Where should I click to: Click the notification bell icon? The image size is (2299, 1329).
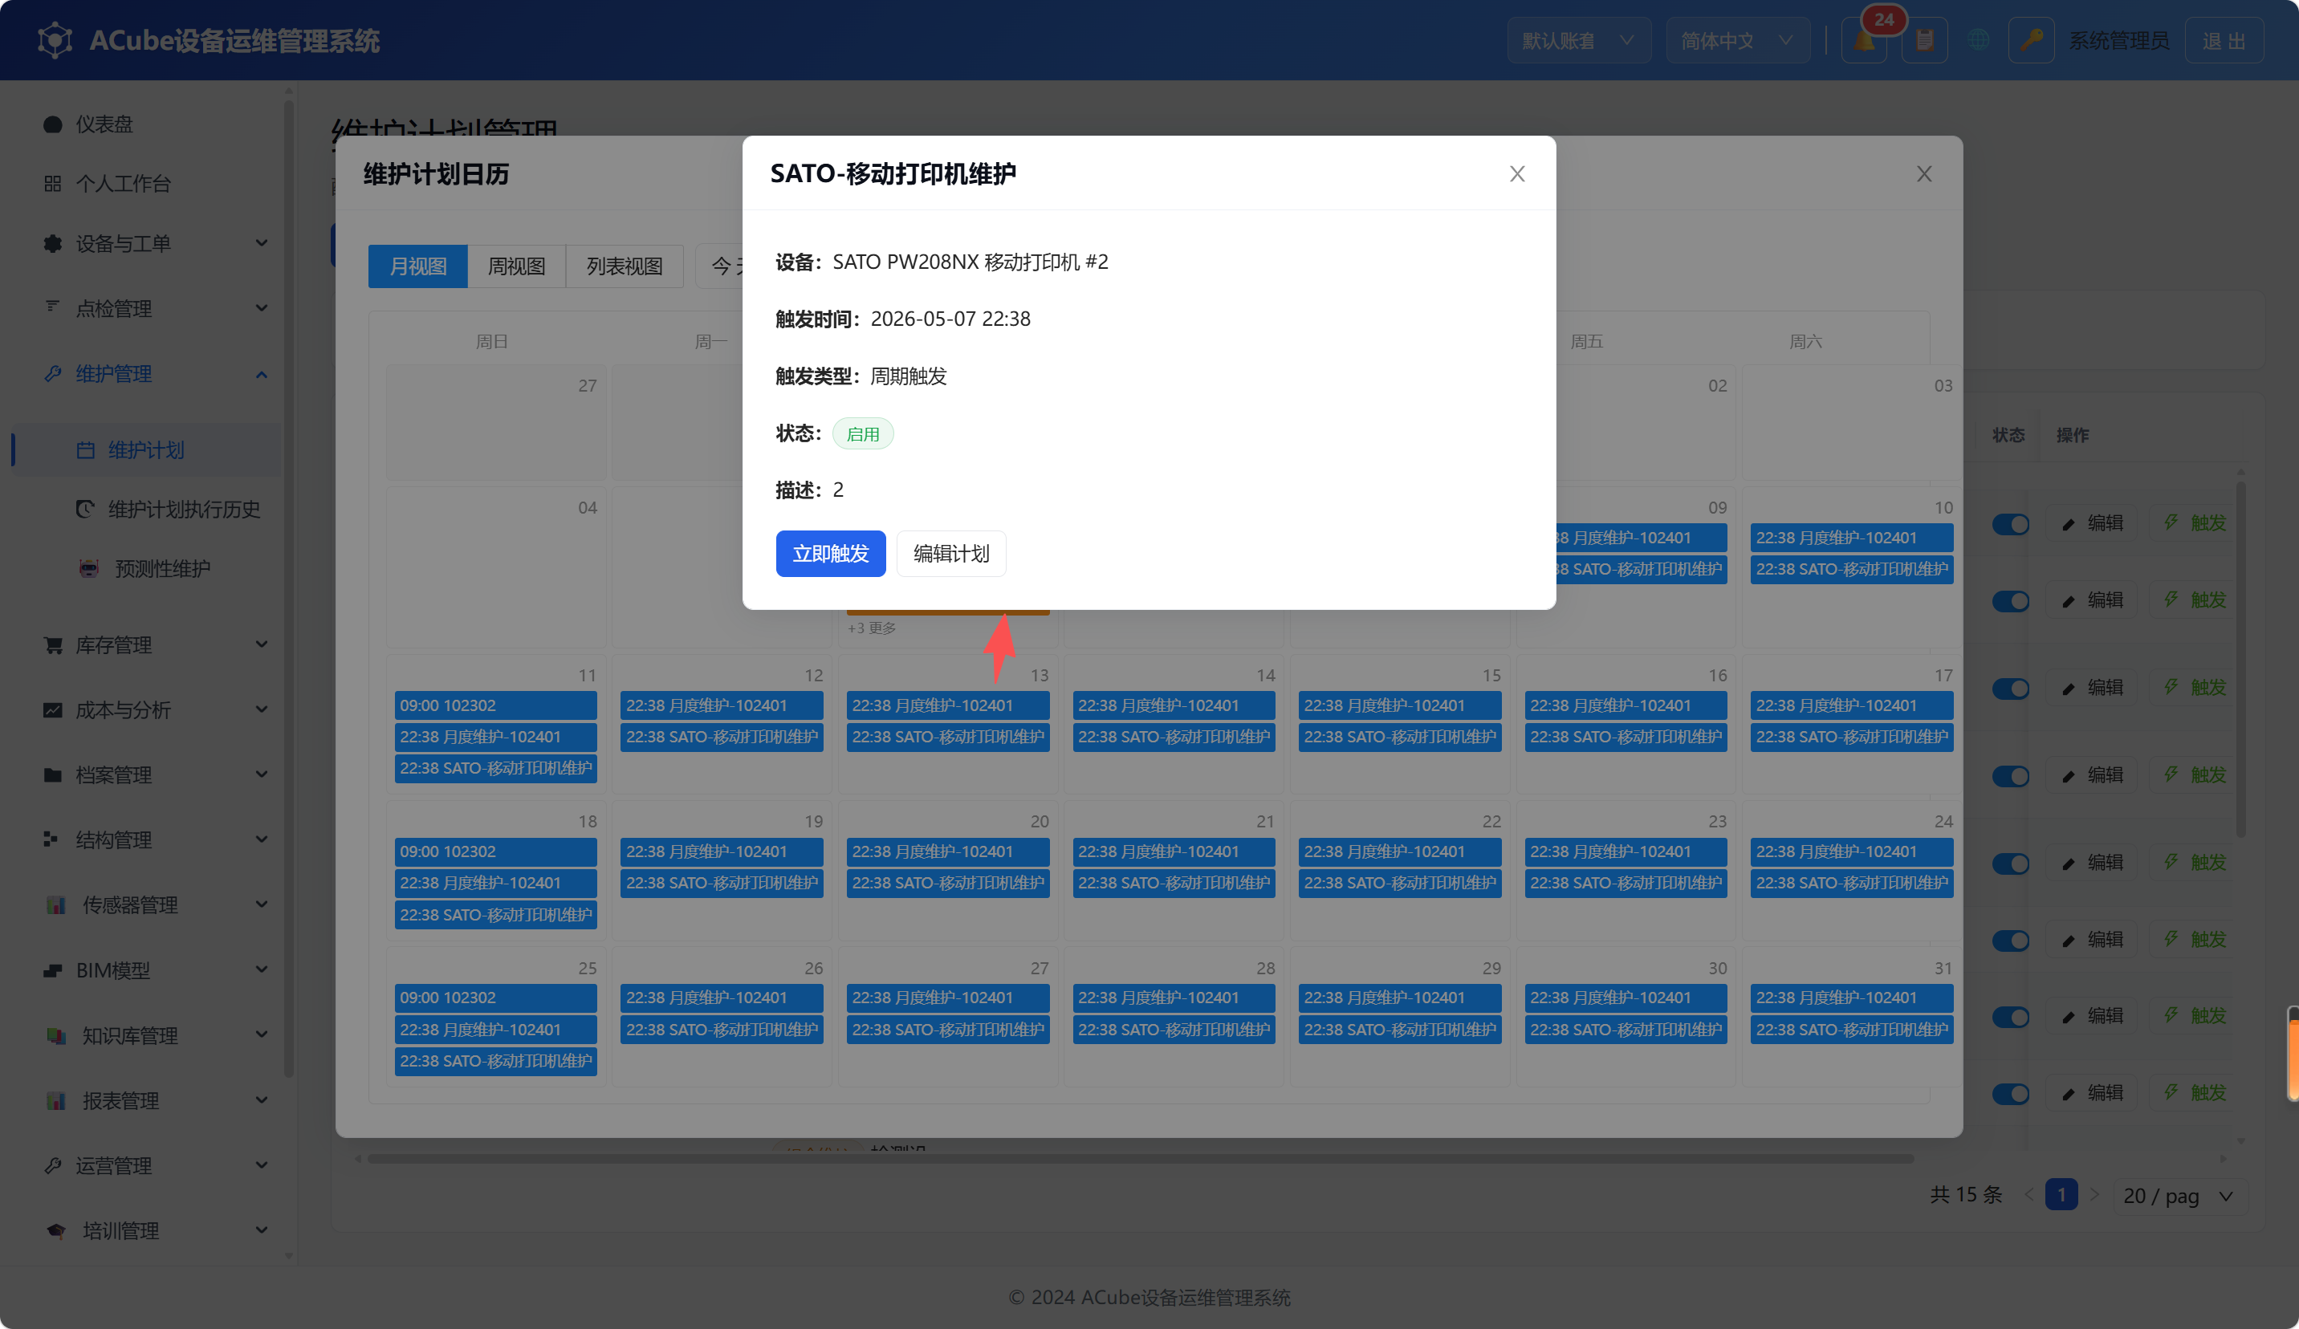[1864, 41]
